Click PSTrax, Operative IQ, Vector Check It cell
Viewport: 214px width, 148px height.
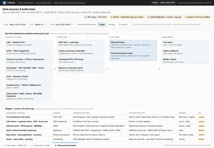pos(89,135)
